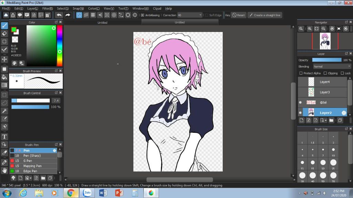Expand the add-brush dropdown arrow
This screenshot has height=198, width=353.
30,178
